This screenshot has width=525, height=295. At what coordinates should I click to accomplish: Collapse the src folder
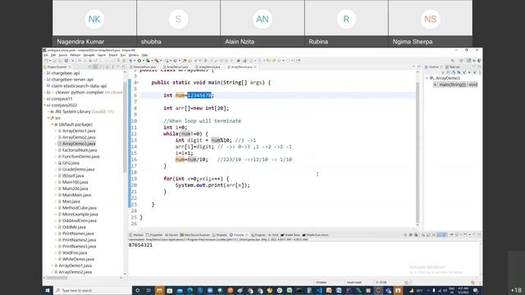coord(48,118)
